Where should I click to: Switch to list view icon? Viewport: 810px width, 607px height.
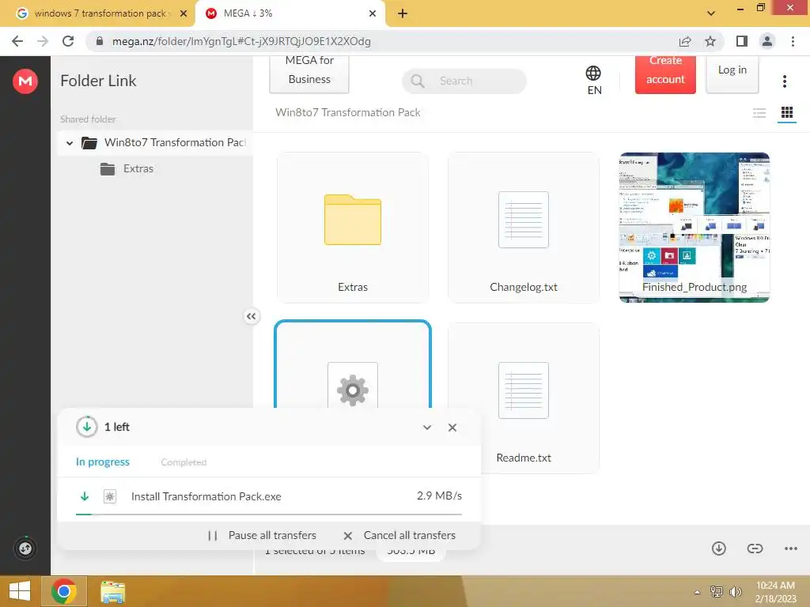coord(759,112)
